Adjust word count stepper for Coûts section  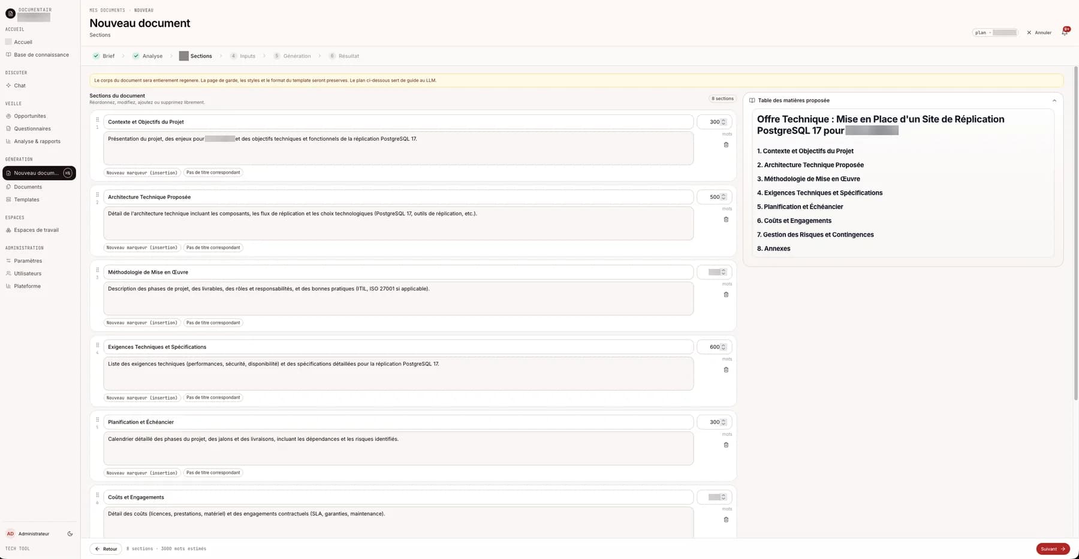pos(724,497)
